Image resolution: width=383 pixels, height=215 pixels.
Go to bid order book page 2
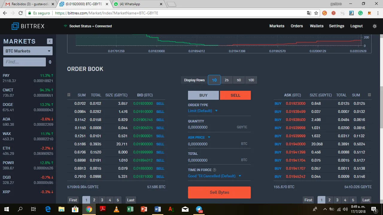(x=94, y=200)
